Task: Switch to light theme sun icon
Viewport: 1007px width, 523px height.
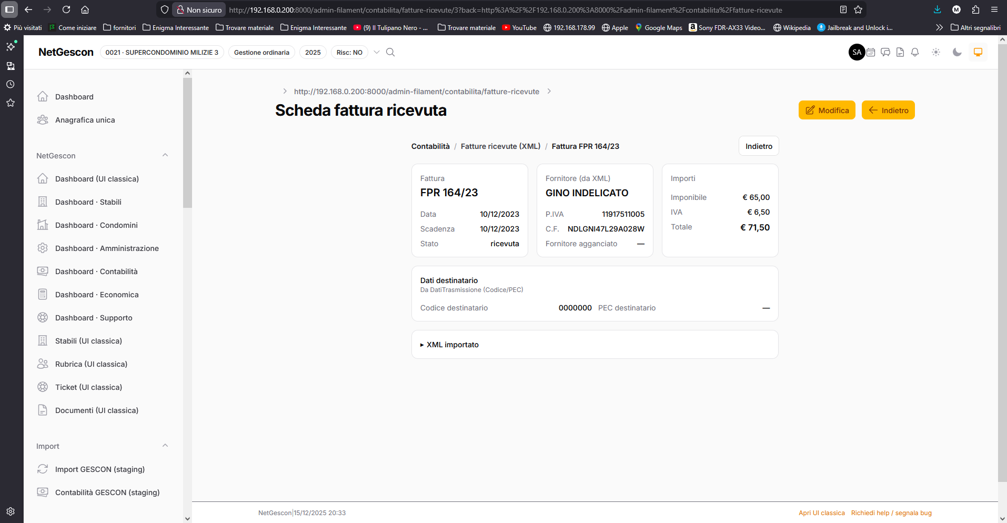Action: tap(936, 52)
